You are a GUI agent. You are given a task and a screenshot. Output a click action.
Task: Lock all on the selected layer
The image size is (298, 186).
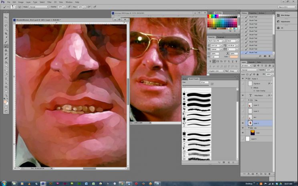(x=258, y=74)
